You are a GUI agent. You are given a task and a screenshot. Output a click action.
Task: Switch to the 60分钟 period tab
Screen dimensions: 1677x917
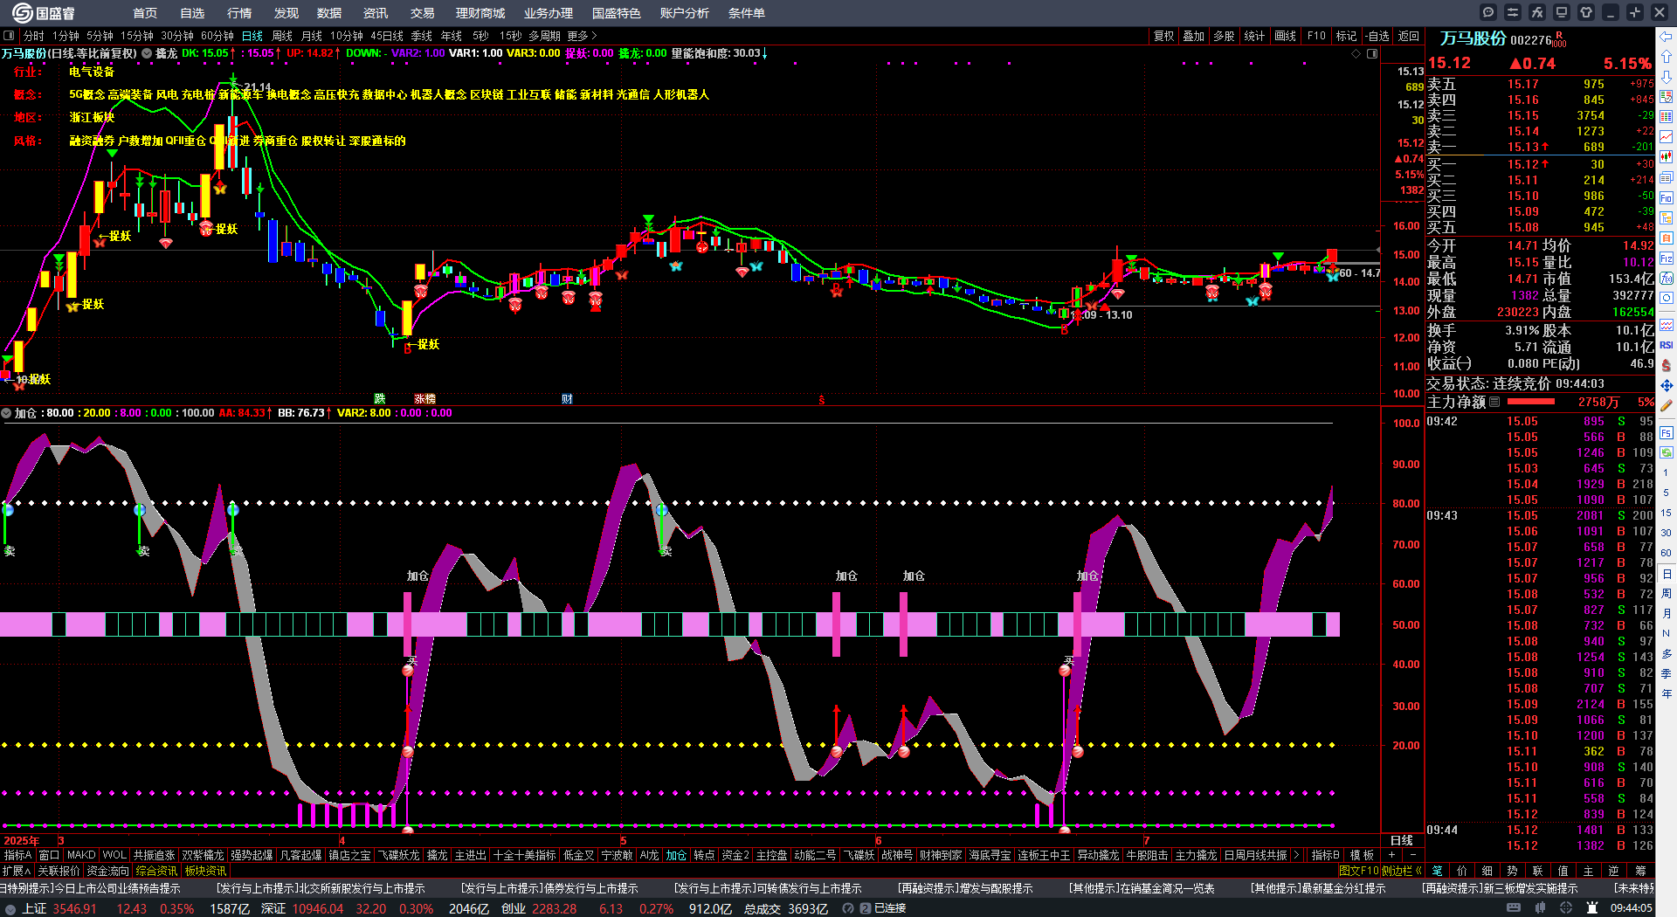click(x=217, y=36)
